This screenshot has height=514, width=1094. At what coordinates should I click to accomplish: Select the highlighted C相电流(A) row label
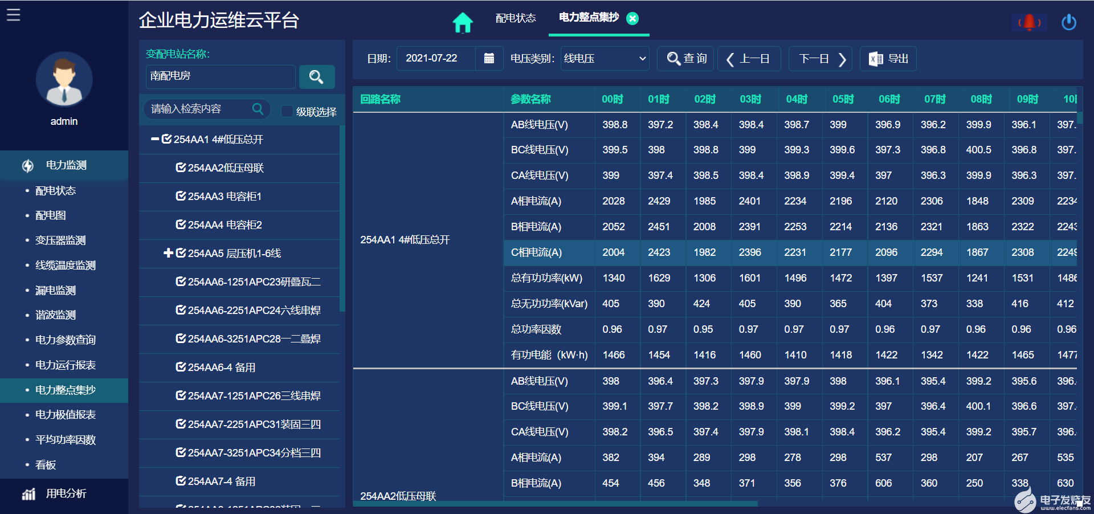(536, 252)
